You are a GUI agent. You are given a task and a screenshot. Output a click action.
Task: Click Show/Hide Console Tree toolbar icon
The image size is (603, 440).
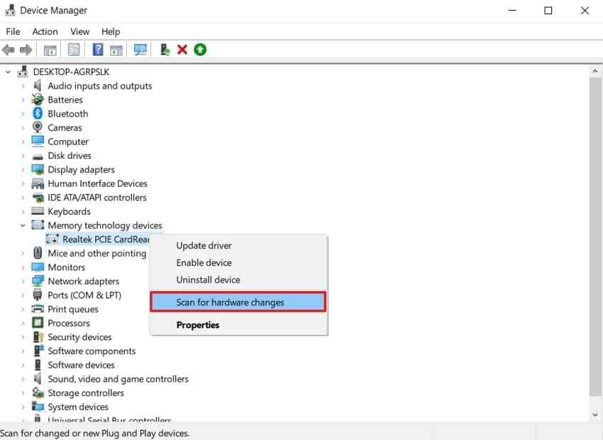(50, 50)
